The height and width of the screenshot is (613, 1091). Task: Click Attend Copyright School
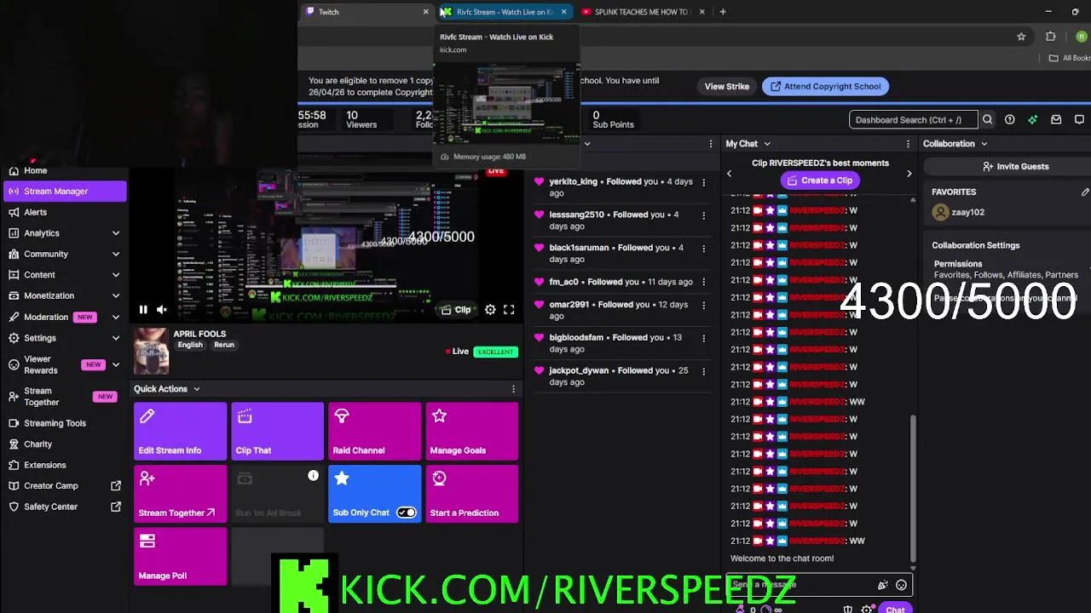(825, 86)
